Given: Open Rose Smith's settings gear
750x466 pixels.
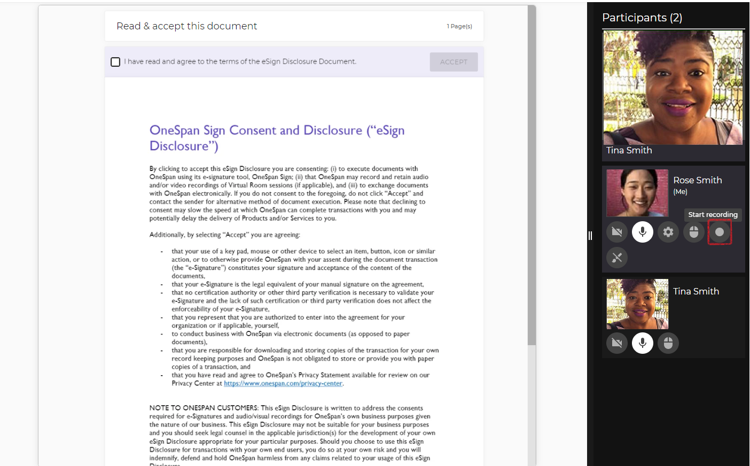Looking at the screenshot, I should [x=668, y=232].
